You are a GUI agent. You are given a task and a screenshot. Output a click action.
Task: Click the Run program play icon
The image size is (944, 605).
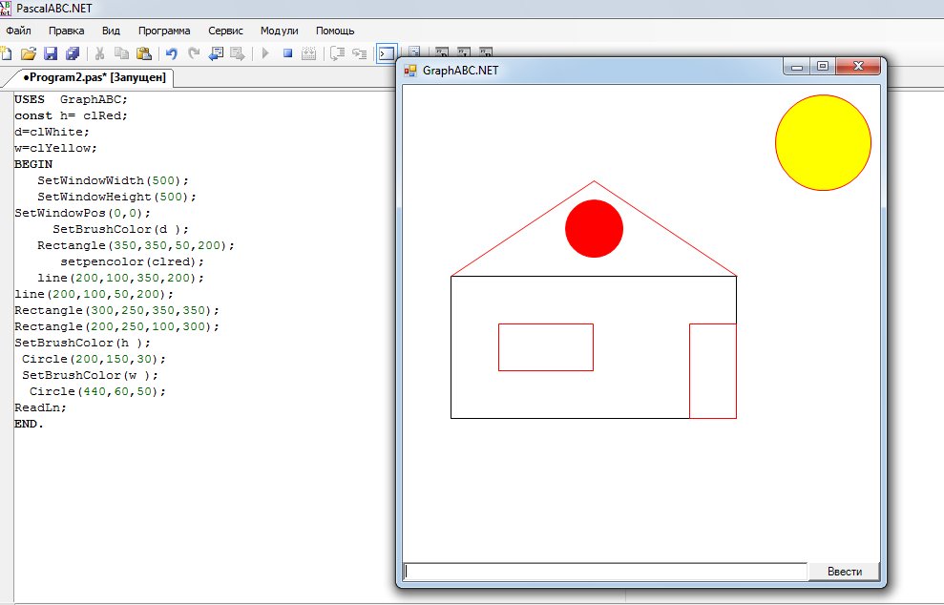tap(265, 53)
